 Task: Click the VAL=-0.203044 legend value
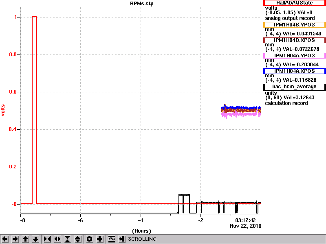coord(301,65)
